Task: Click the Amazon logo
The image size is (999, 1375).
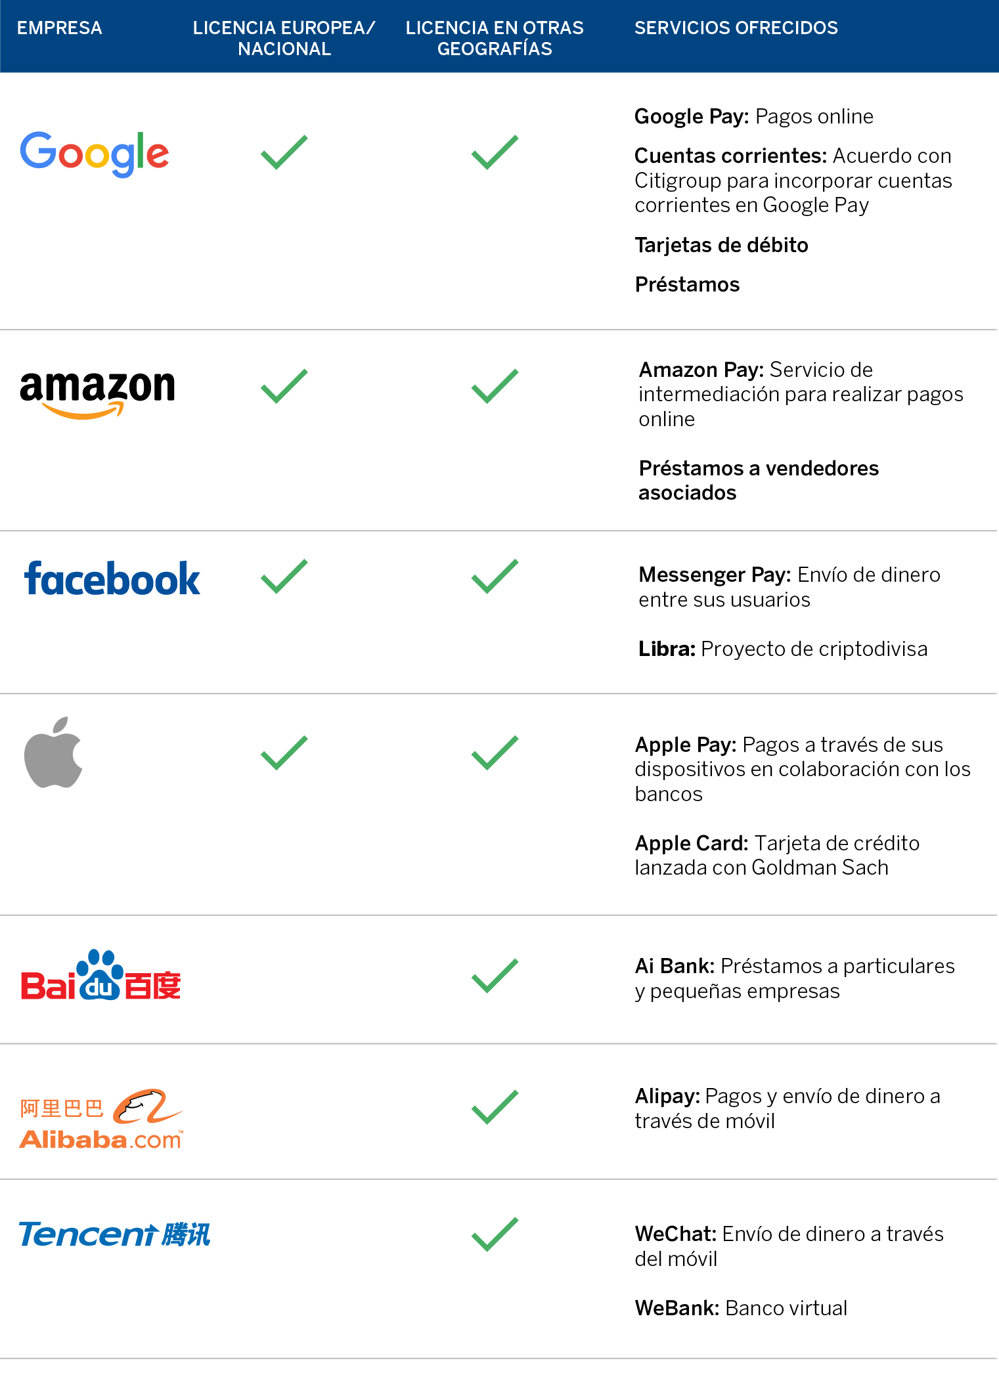Action: click(98, 394)
